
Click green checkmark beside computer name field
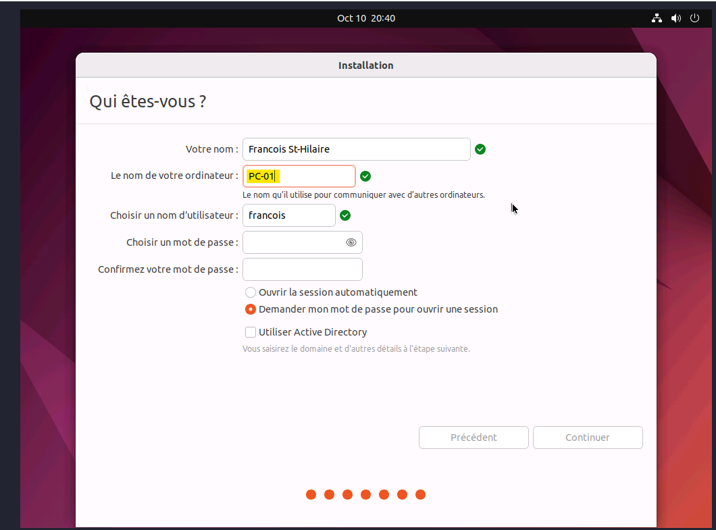[365, 176]
